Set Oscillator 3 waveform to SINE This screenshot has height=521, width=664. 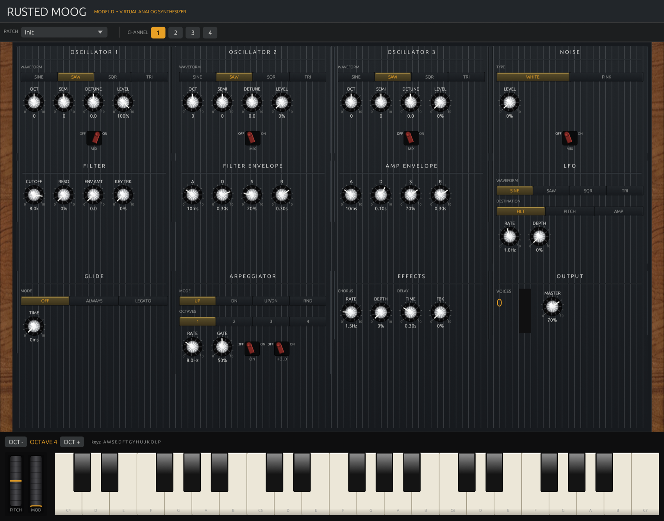tap(356, 77)
